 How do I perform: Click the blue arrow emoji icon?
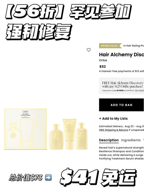(x=48, y=178)
